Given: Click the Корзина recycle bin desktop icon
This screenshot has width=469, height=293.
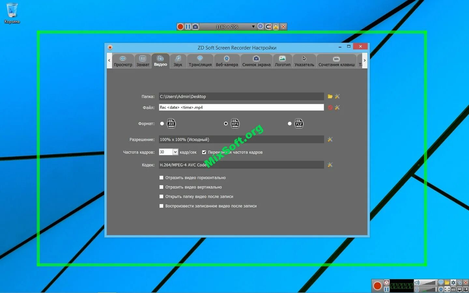Looking at the screenshot, I should click(x=12, y=13).
